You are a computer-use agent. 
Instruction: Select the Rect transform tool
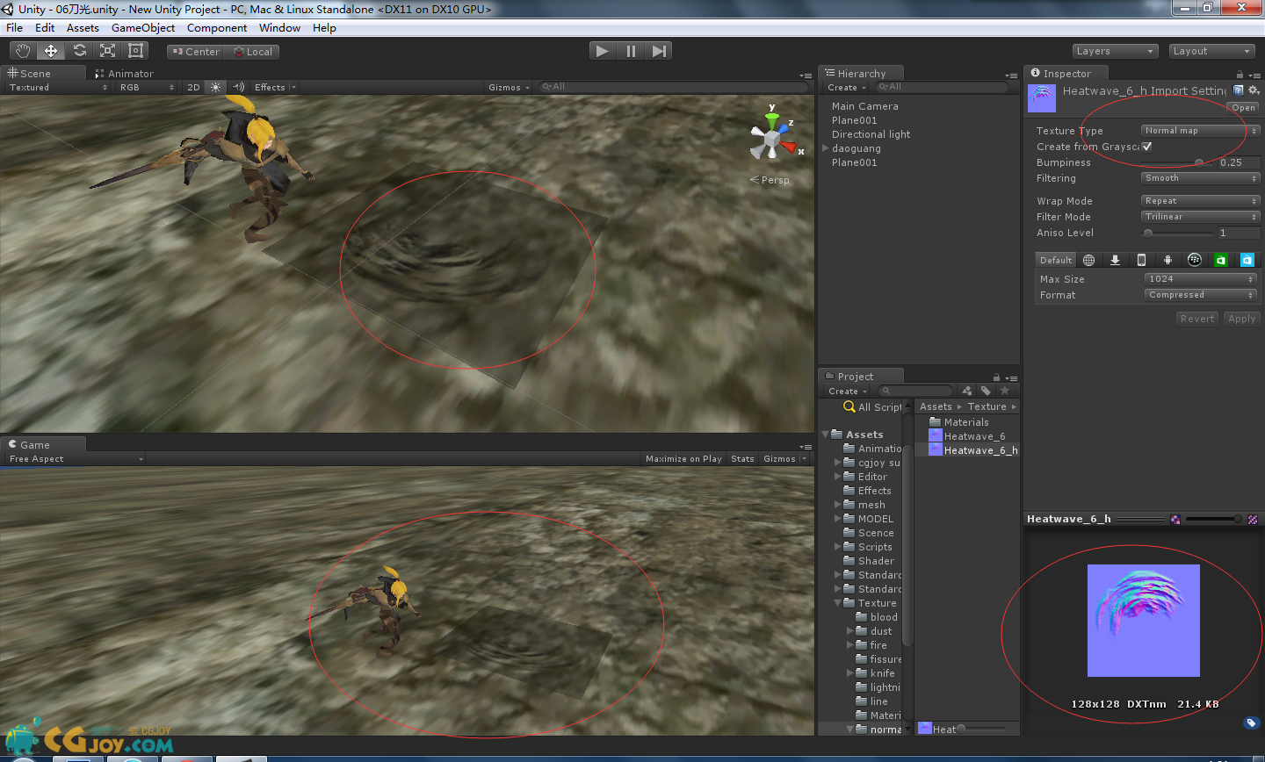(135, 51)
